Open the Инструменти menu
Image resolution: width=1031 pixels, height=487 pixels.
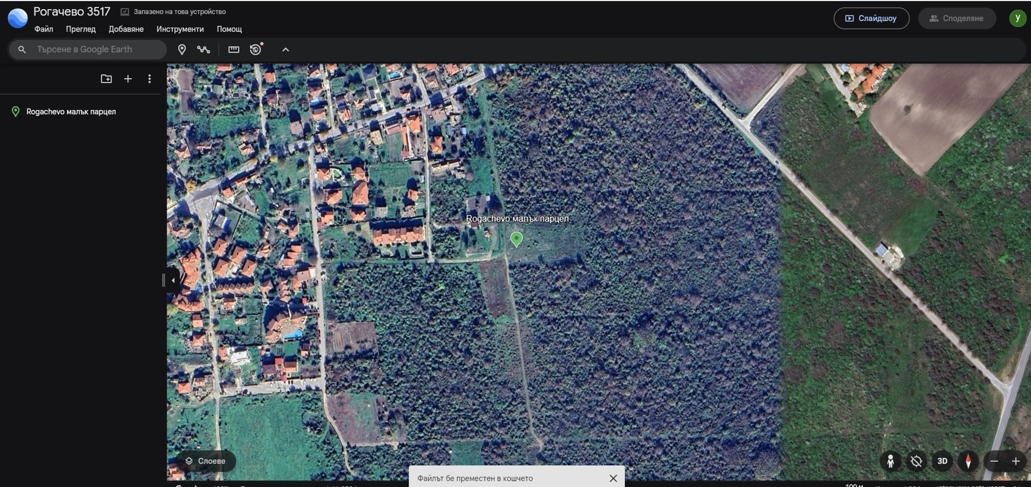[x=180, y=29]
